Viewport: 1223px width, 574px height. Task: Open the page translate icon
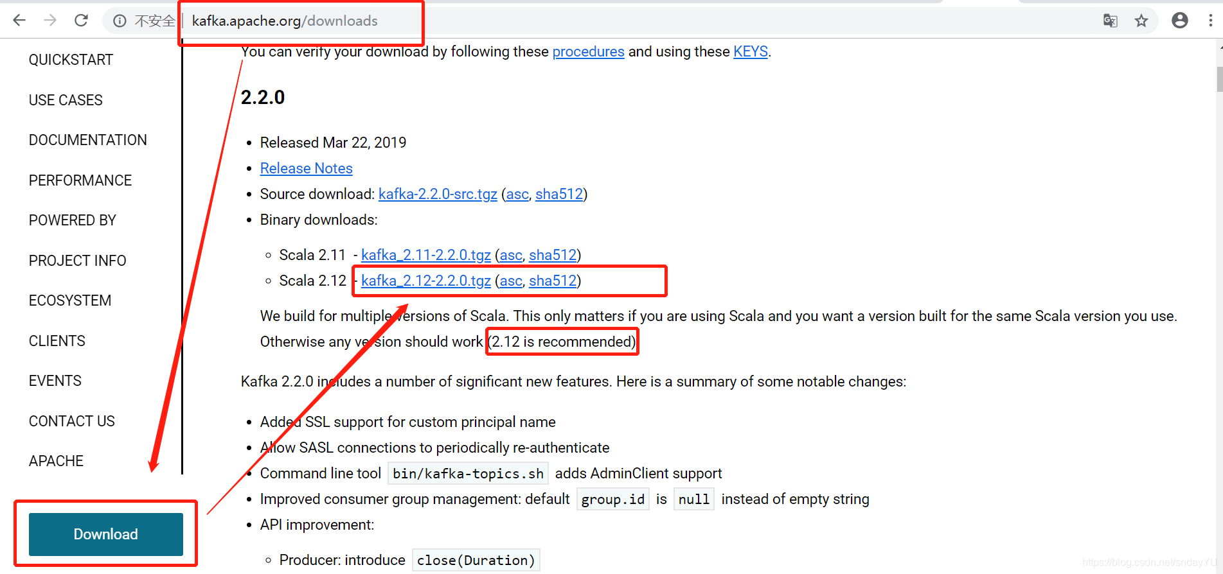1110,21
